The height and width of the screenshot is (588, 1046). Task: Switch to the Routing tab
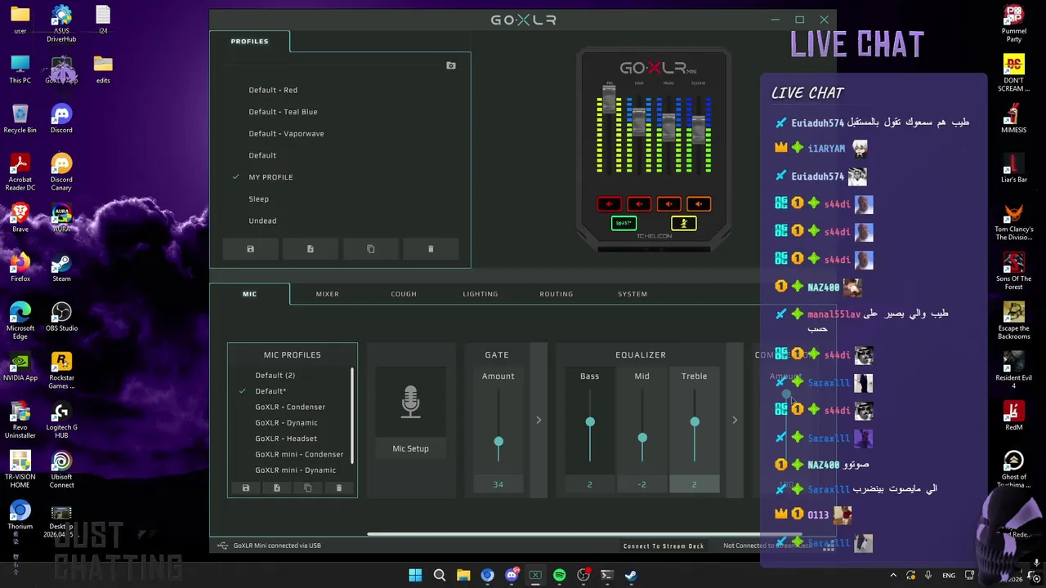(x=557, y=294)
